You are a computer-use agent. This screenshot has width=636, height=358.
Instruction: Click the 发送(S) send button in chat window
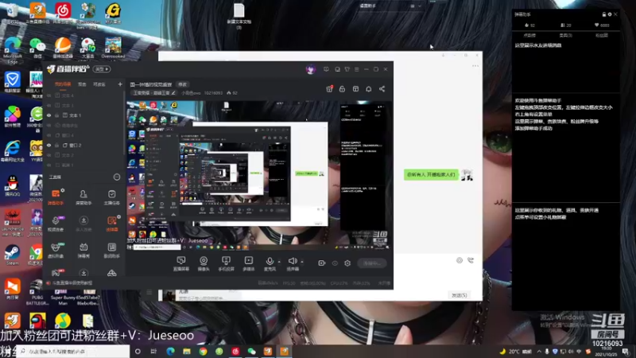pos(460,295)
